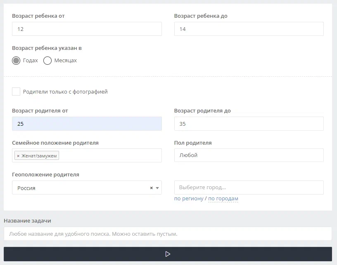Enable the Родители только с фотографией checkbox
This screenshot has height=265, width=337.
16,91
